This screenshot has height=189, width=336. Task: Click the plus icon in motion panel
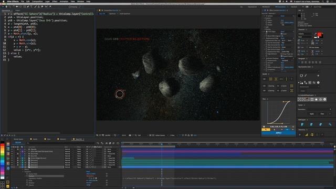tap(318, 76)
